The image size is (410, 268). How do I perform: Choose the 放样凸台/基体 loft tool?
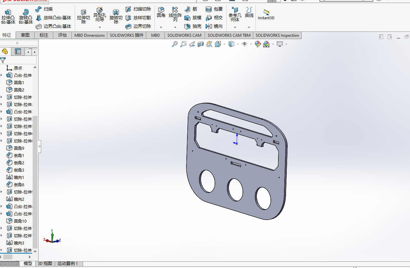53,18
